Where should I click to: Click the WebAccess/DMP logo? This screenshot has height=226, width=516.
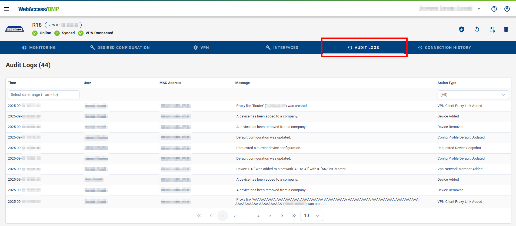coord(39,9)
